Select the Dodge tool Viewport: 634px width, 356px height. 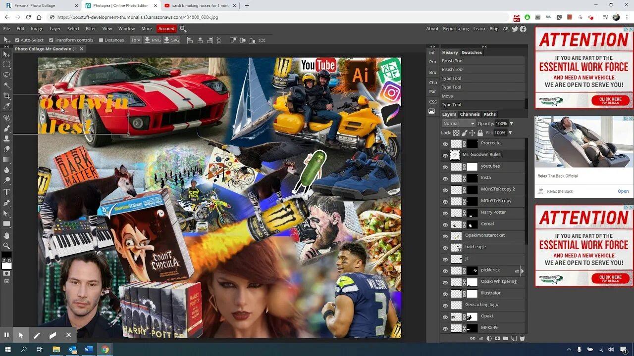tap(6, 180)
